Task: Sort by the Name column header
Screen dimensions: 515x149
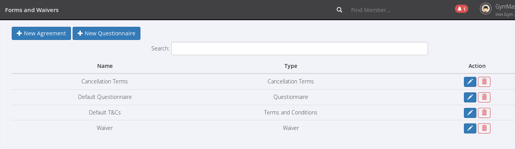Action: 105,66
